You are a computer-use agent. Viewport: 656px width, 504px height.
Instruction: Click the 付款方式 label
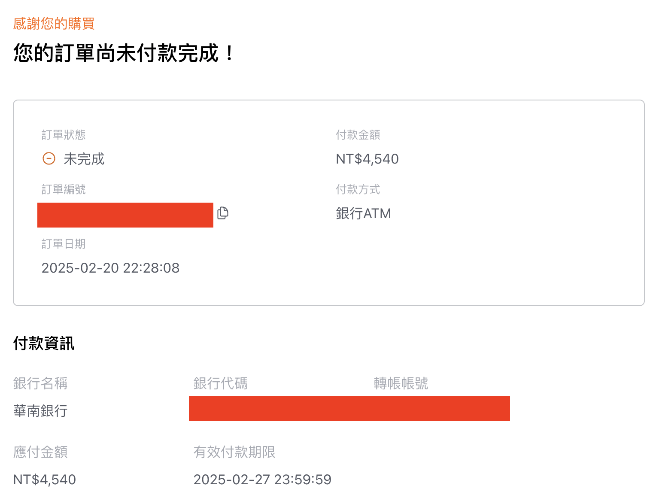click(358, 189)
